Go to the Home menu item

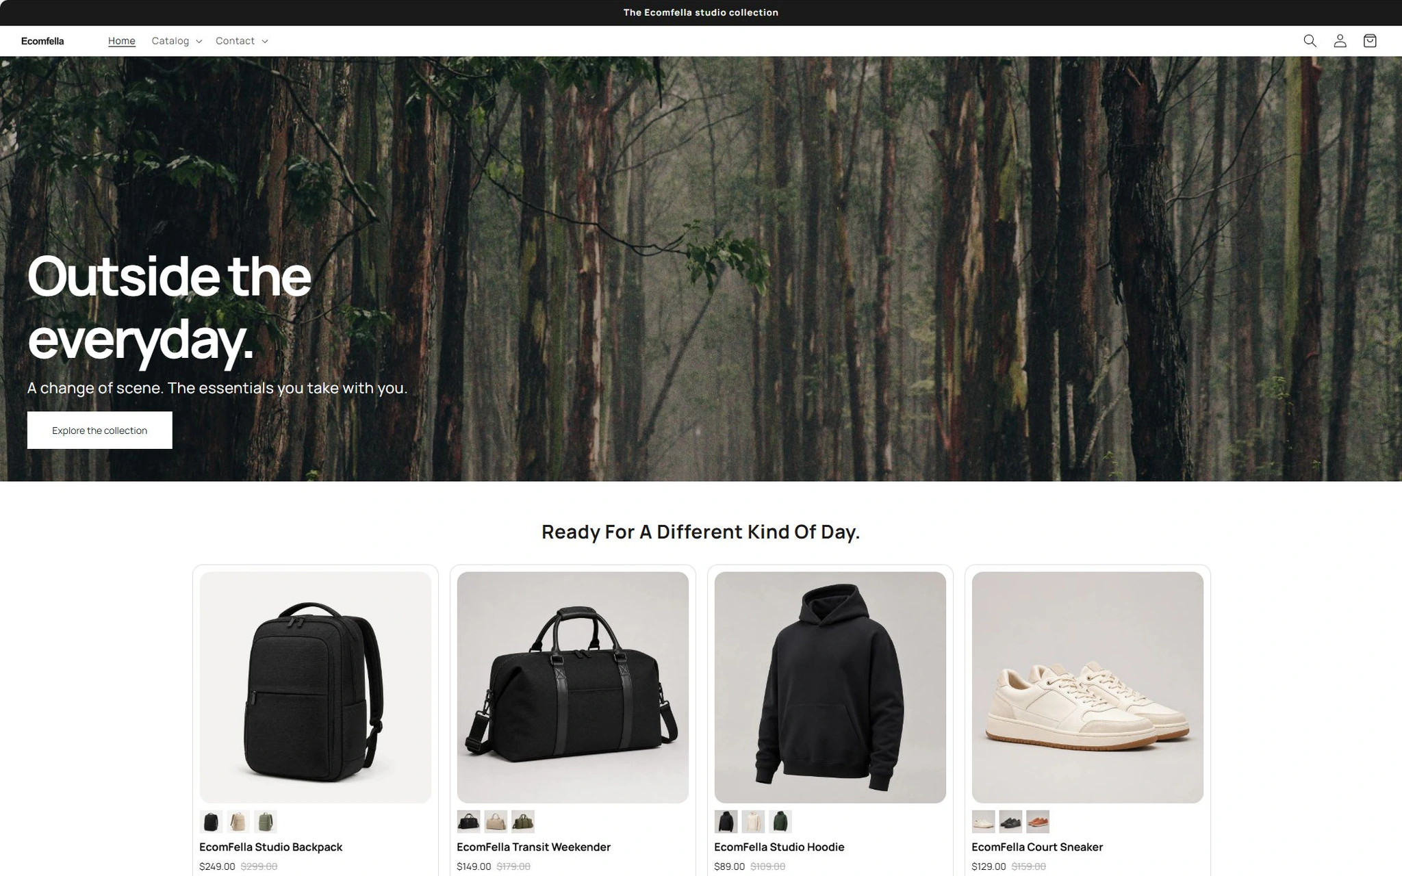click(122, 41)
